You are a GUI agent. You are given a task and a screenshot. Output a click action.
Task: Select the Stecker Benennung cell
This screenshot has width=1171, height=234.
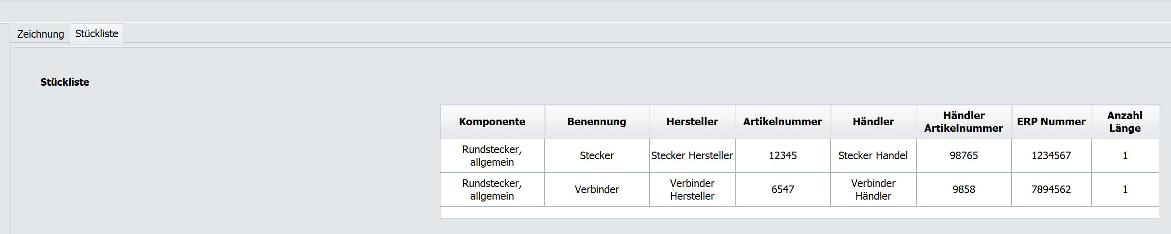[597, 156]
